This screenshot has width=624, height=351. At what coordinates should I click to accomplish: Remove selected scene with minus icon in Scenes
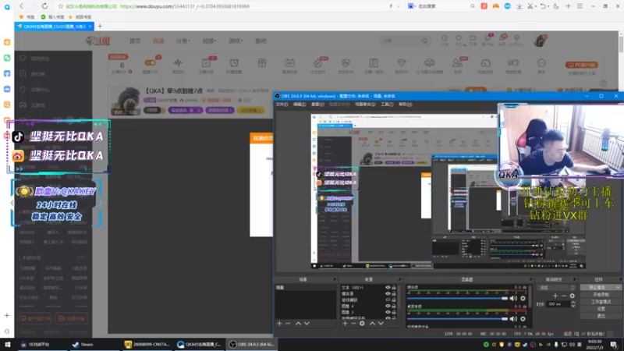[288, 324]
